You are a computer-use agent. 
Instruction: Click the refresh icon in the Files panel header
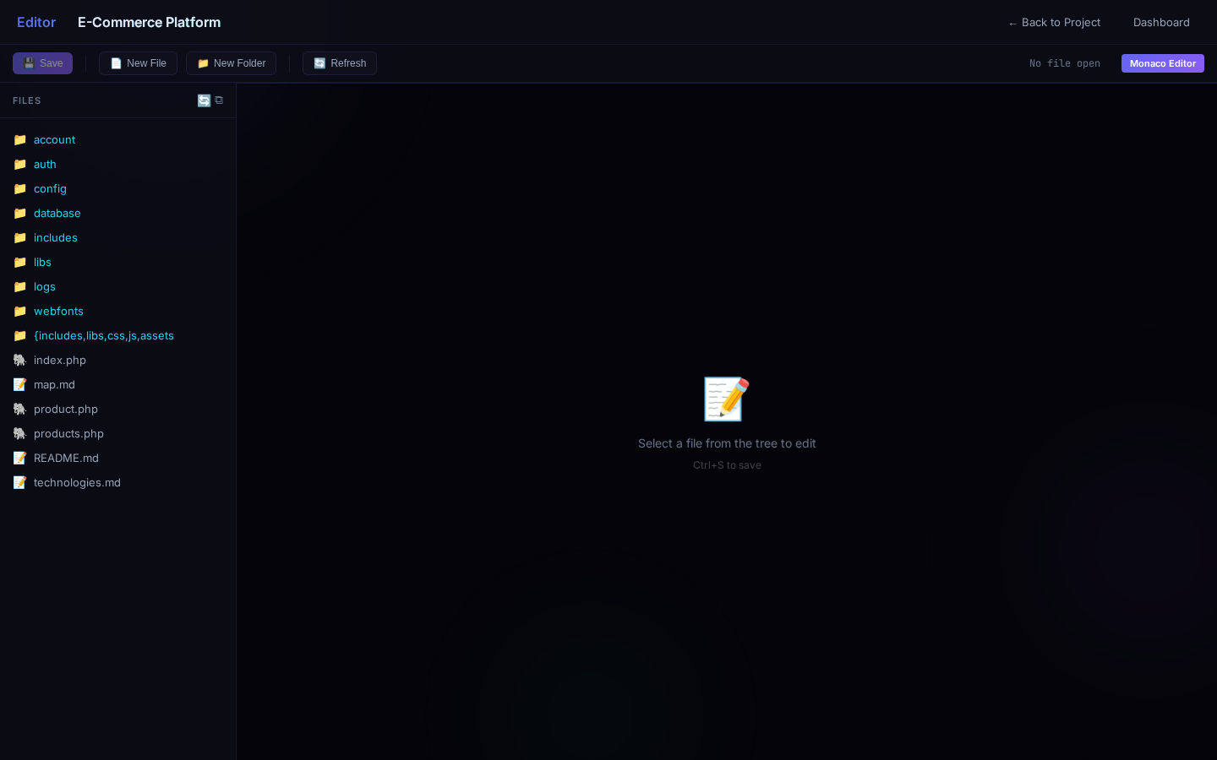point(205,100)
